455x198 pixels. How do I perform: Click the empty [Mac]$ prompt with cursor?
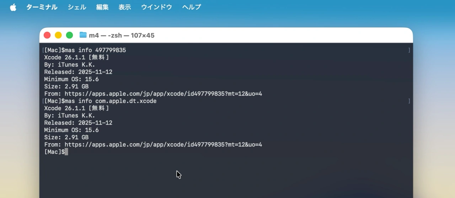[55, 152]
